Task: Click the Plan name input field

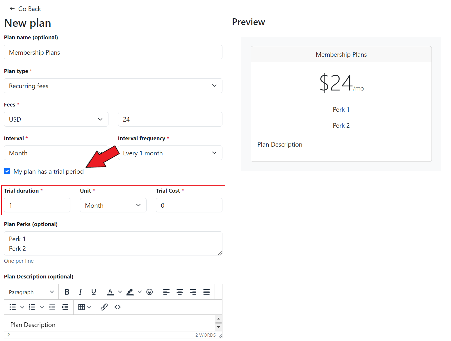Action: (x=113, y=52)
